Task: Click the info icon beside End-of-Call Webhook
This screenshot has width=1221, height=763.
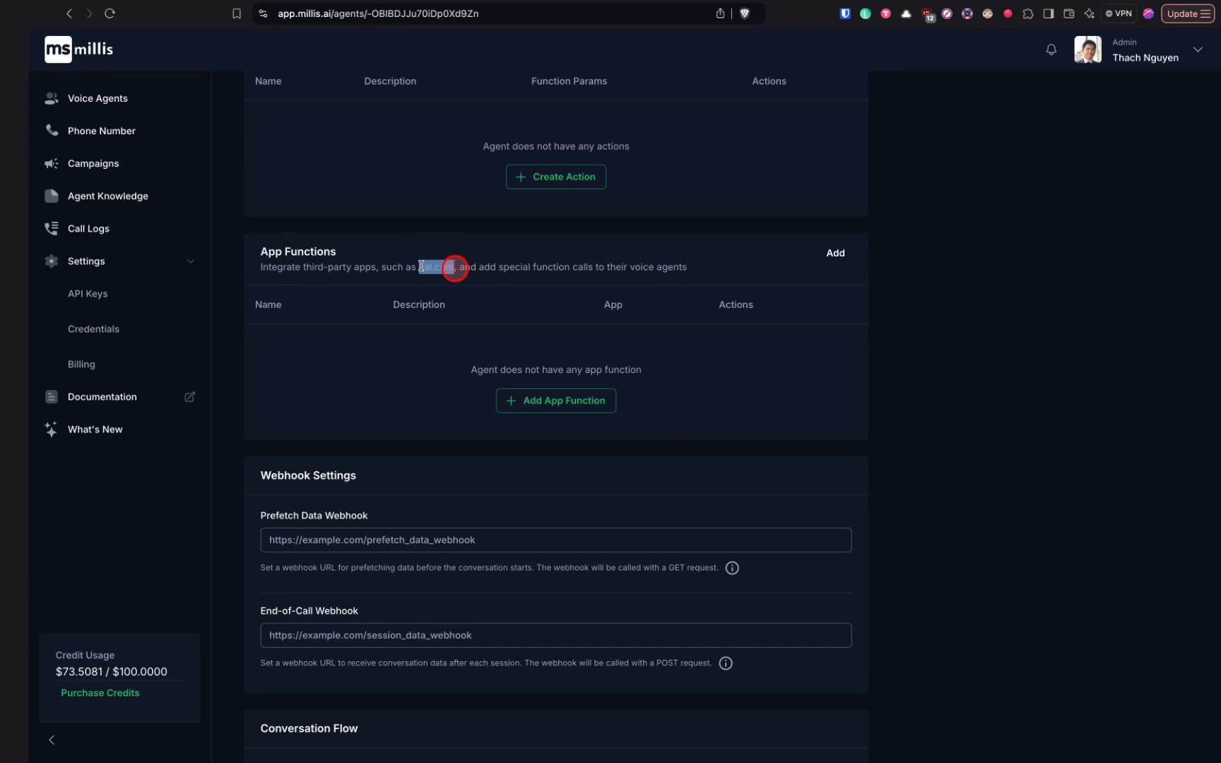Action: (x=725, y=663)
